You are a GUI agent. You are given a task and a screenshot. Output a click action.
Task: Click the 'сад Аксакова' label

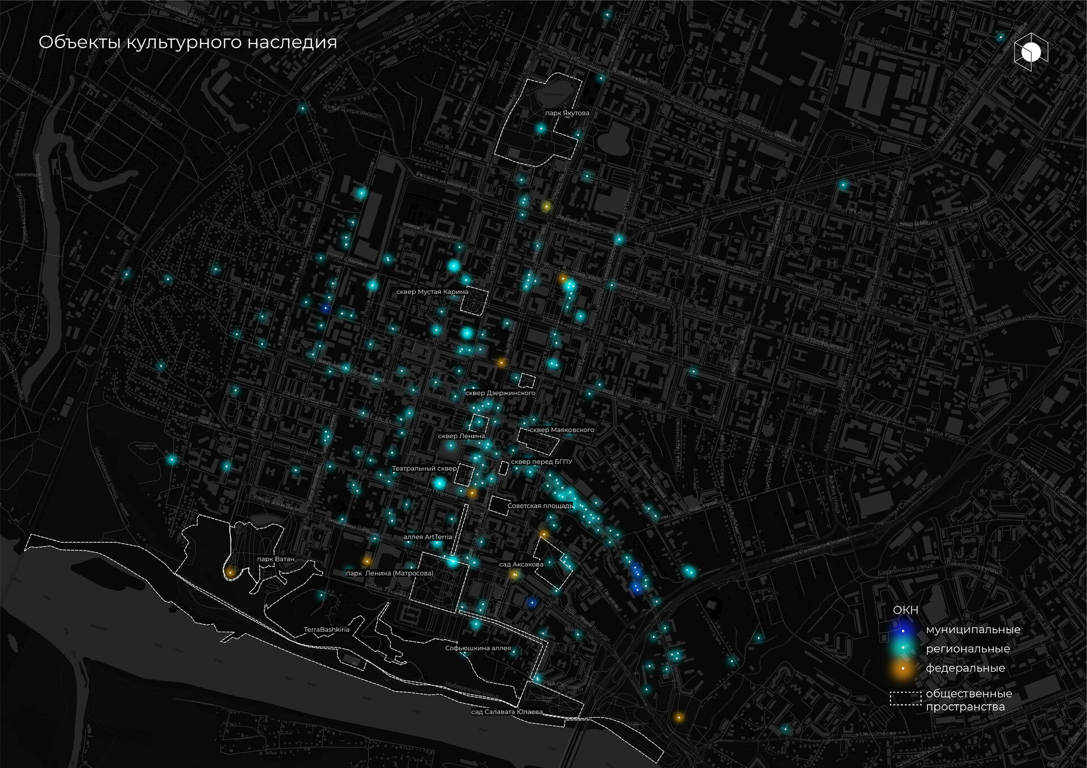click(521, 564)
